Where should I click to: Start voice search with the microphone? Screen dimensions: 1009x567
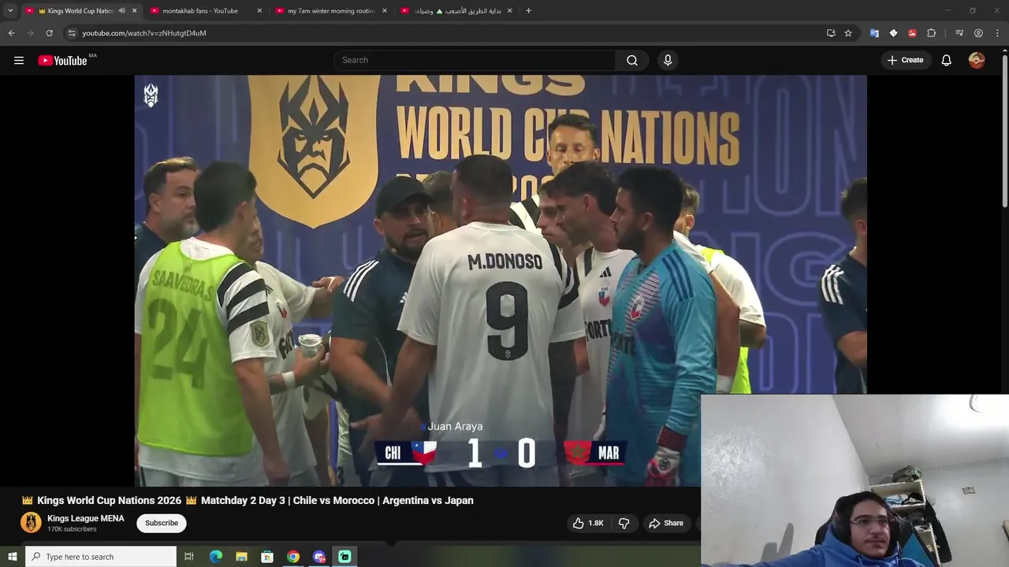coord(668,60)
